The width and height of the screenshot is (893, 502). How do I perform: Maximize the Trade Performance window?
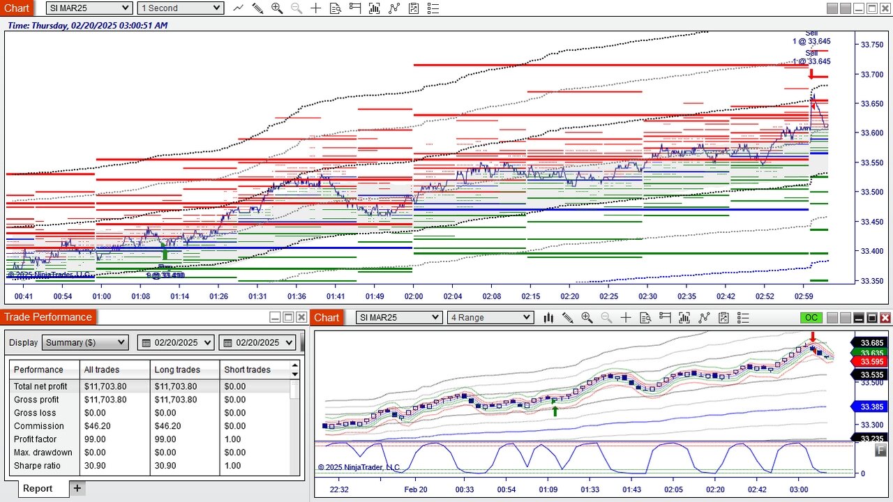[288, 317]
